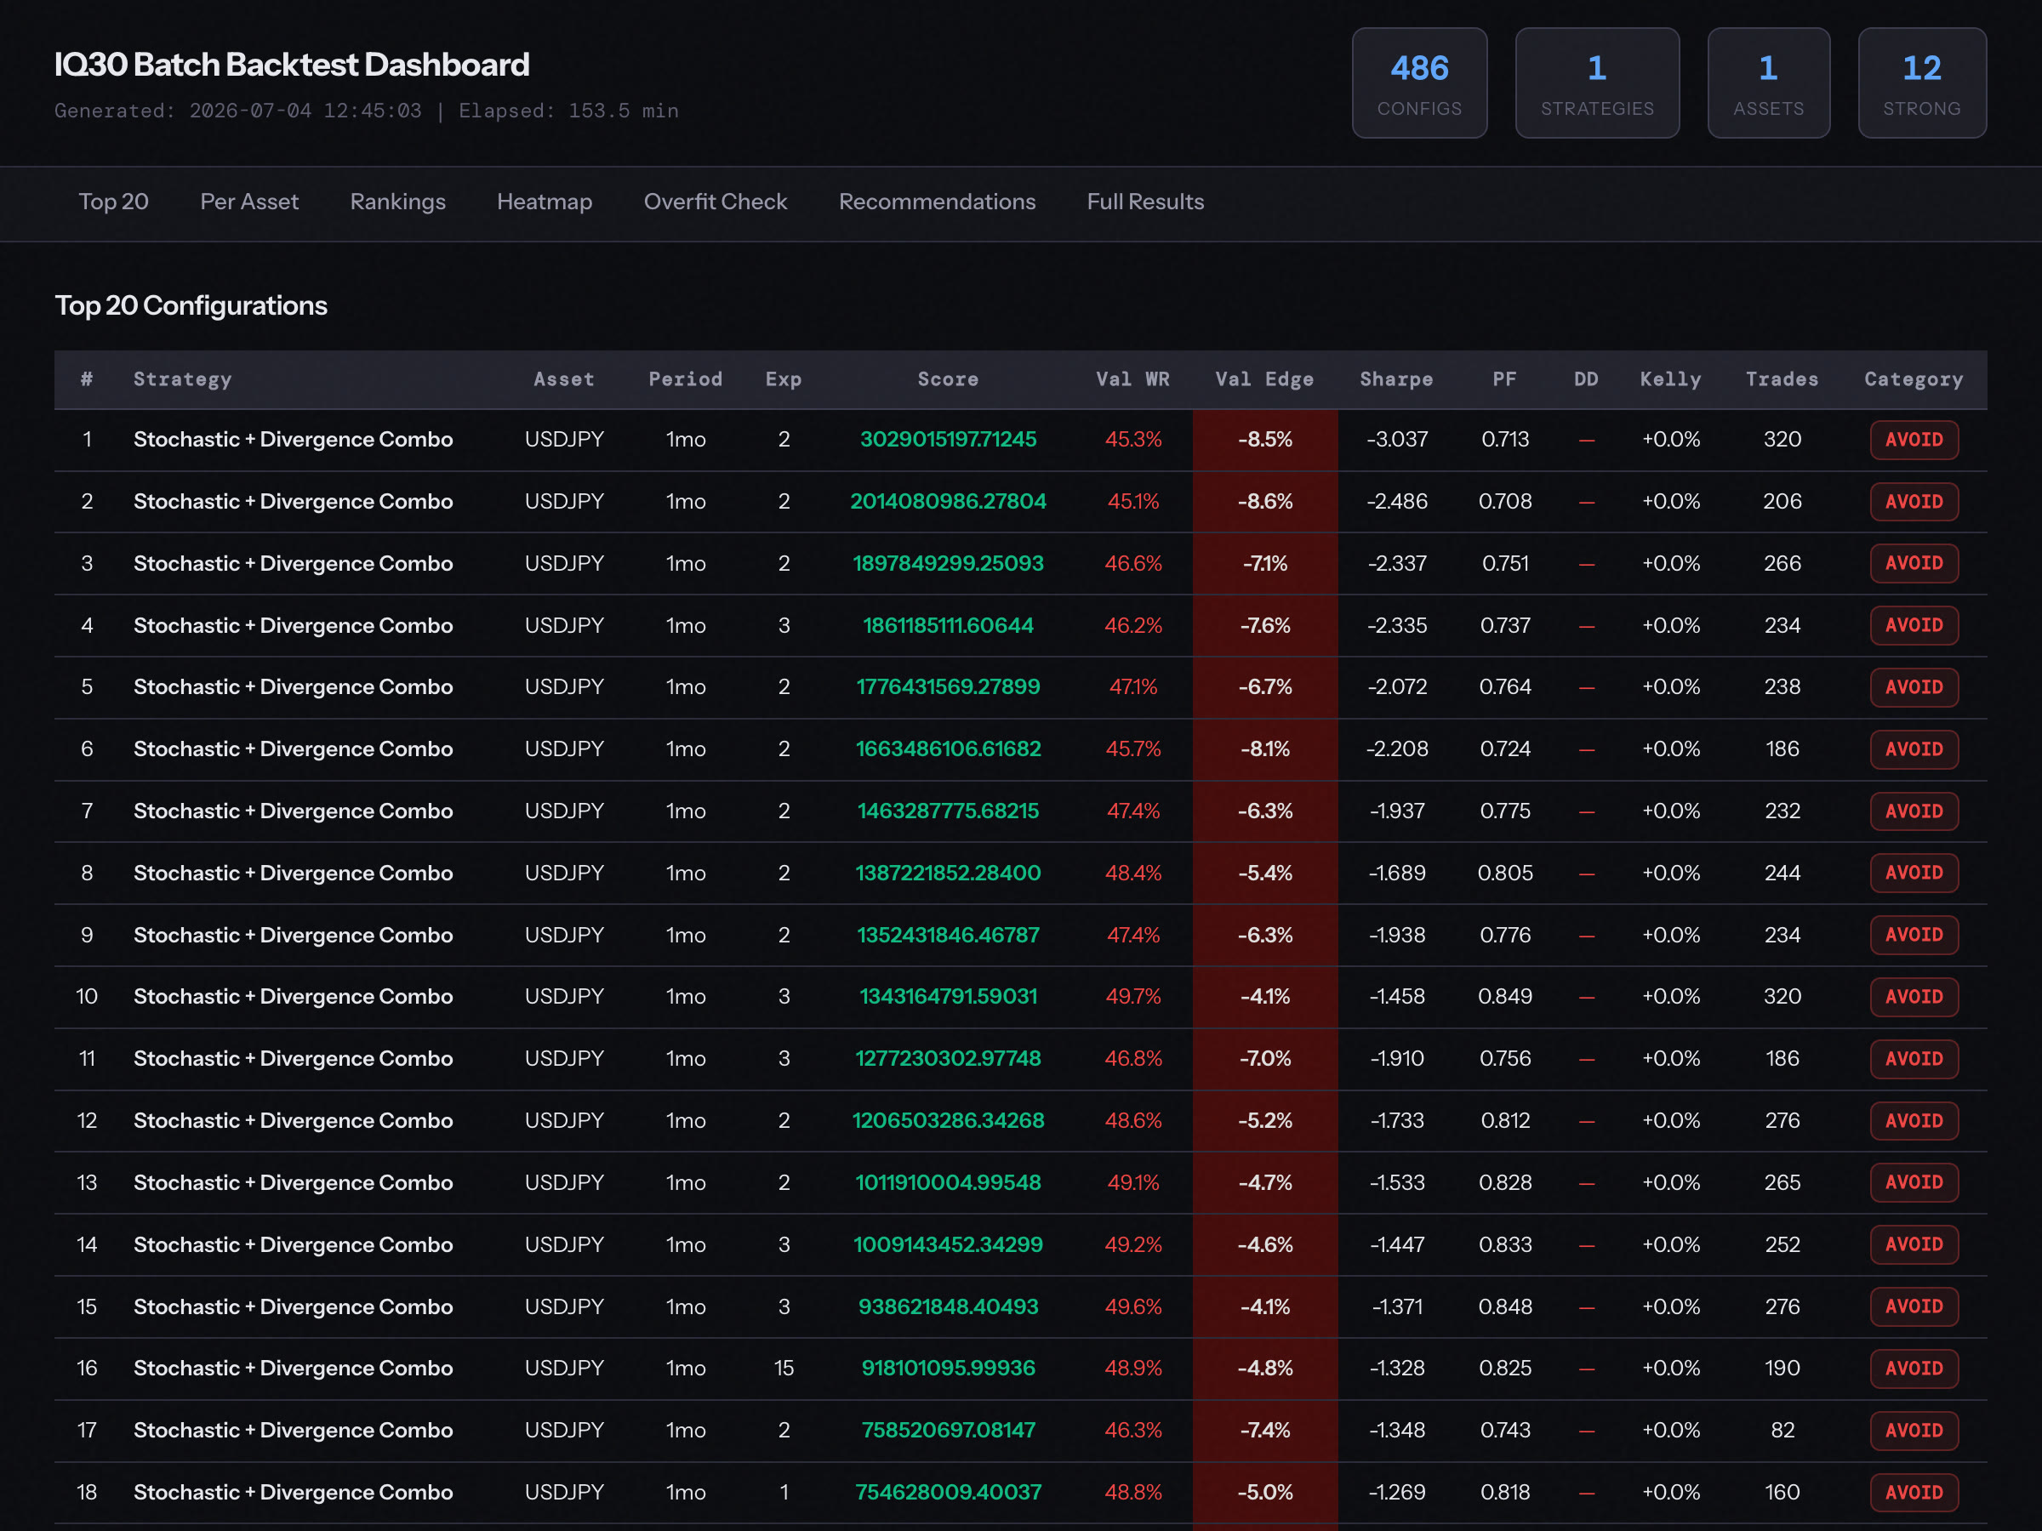This screenshot has height=1531, width=2042.
Task: Select score 1663486106.61682
Action: pyautogui.click(x=948, y=749)
